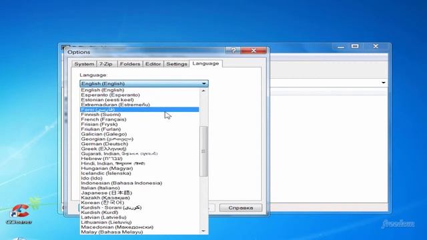
Task: Open the address dropdown in the 7-Zip window
Action: pyautogui.click(x=384, y=83)
